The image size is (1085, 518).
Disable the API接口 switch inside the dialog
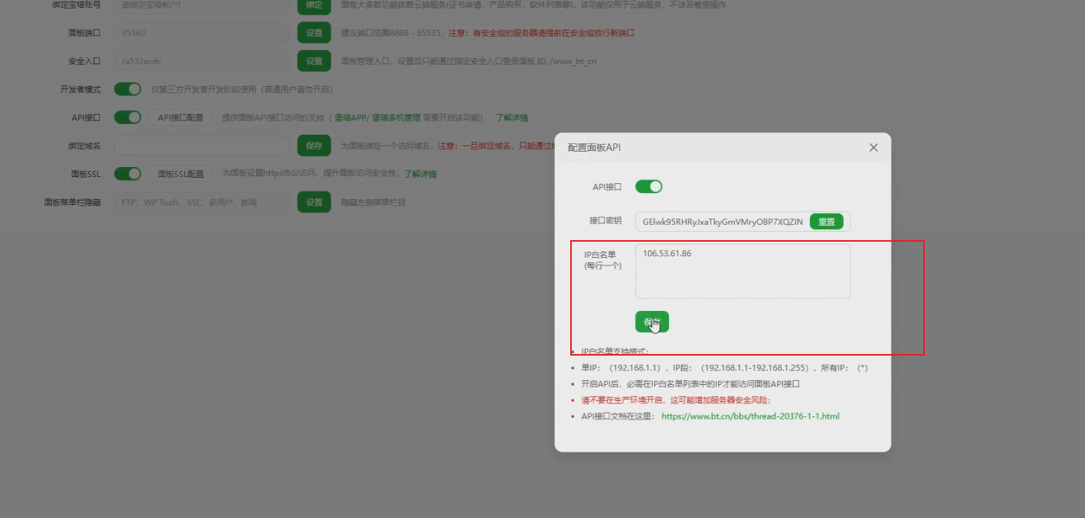[650, 186]
